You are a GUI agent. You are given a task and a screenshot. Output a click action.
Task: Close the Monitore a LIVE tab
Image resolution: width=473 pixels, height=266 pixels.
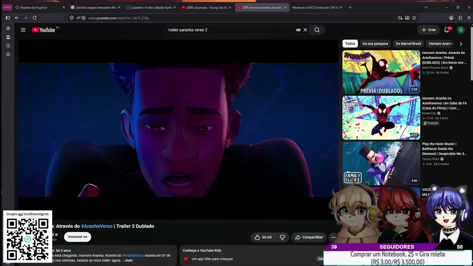point(341,7)
